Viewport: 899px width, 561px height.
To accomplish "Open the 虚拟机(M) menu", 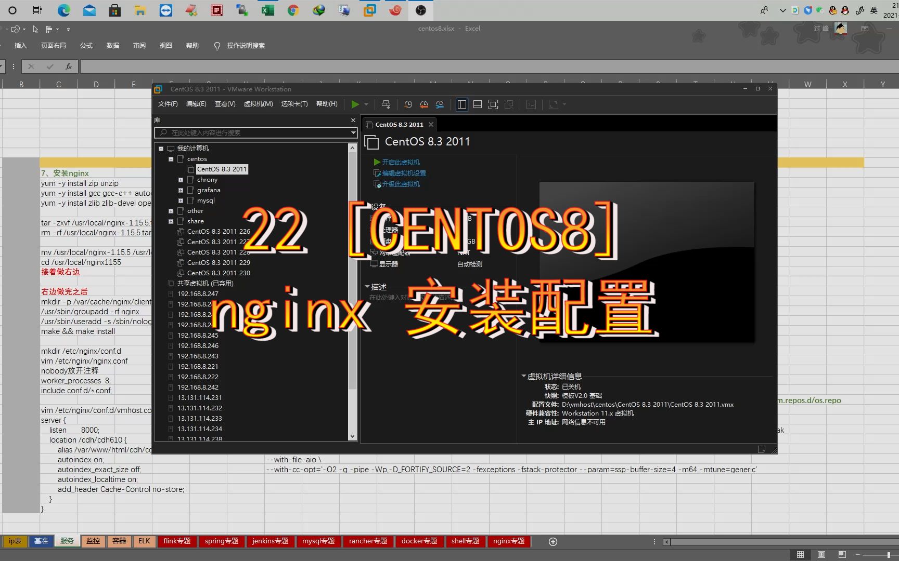I will click(259, 103).
